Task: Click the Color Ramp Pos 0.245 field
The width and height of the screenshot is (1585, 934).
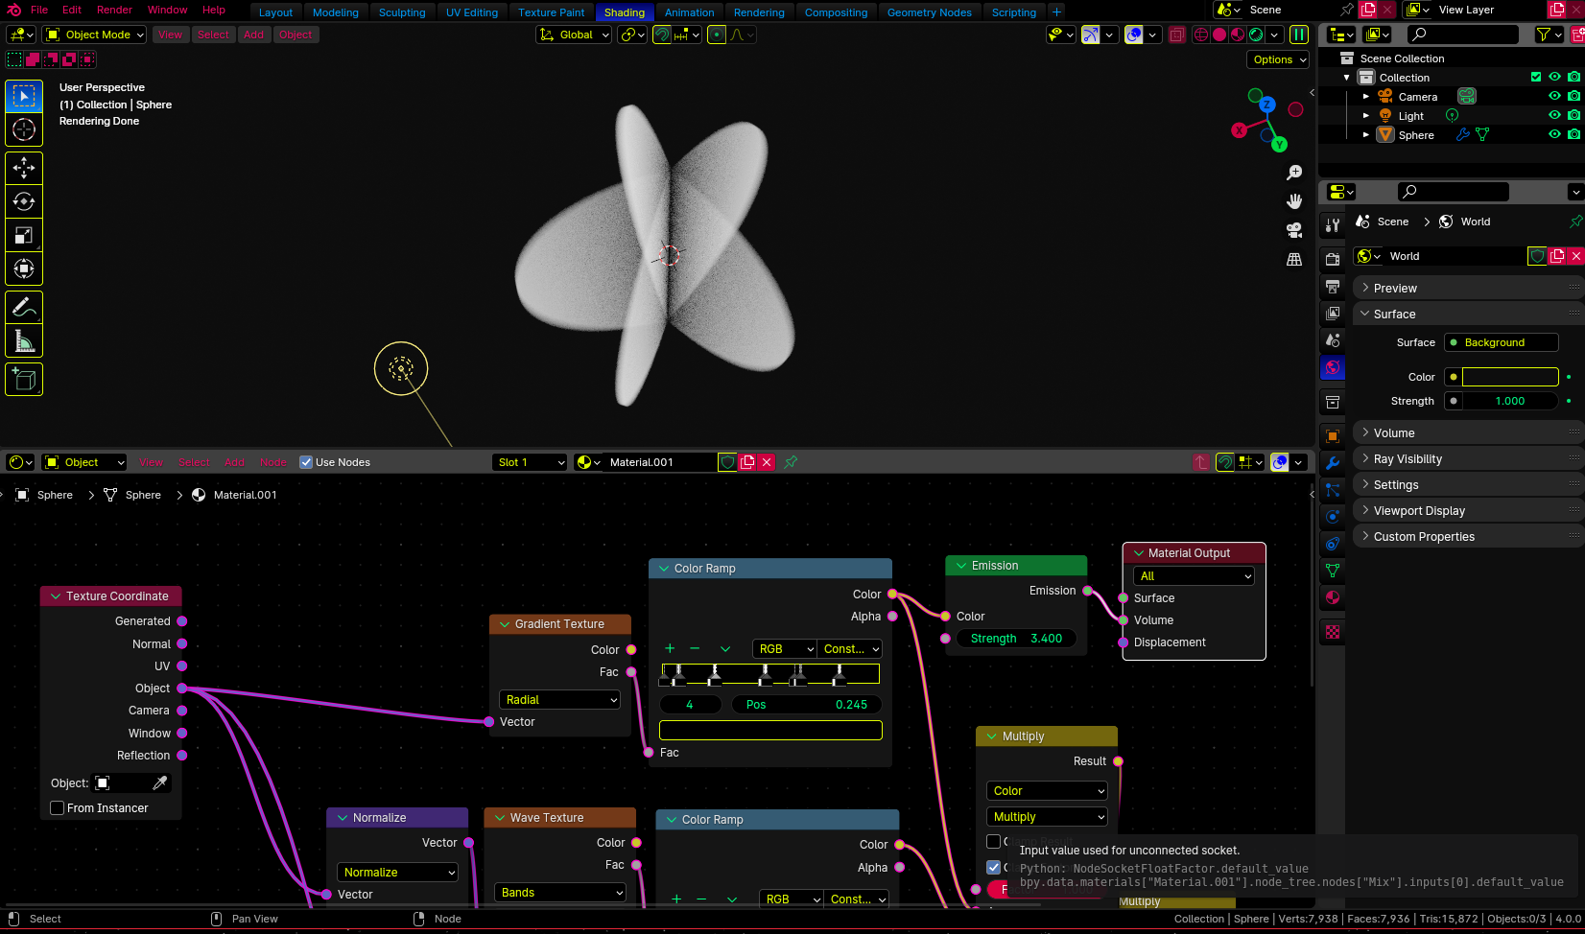Action: coord(807,705)
